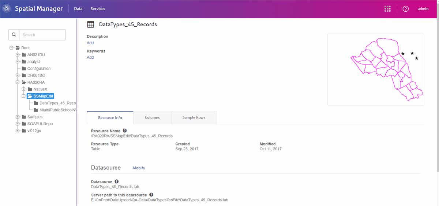Image resolution: width=439 pixels, height=206 pixels.
Task: Click the SOAPUI-Repo folder icon
Action: coord(24,124)
